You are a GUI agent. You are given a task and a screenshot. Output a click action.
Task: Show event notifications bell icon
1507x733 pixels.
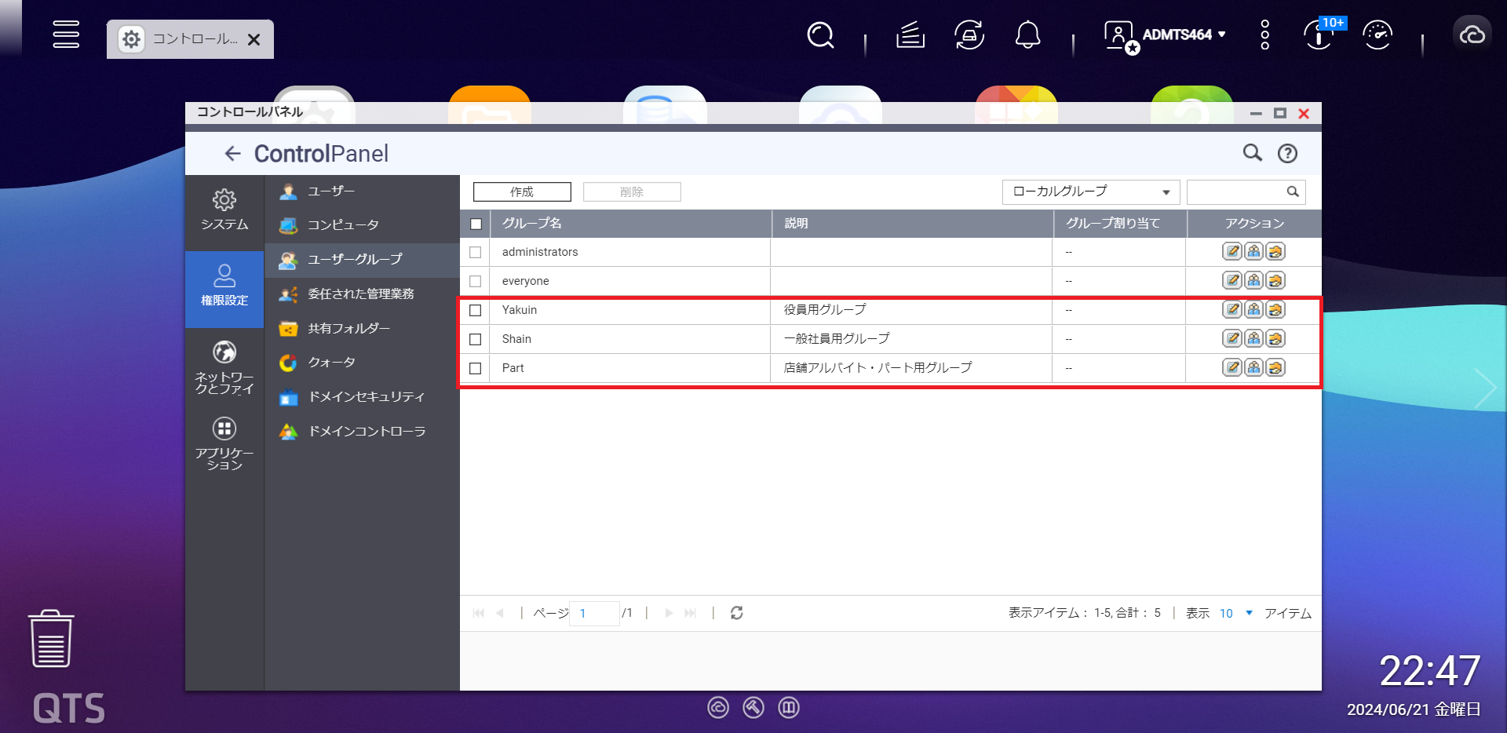click(1028, 35)
